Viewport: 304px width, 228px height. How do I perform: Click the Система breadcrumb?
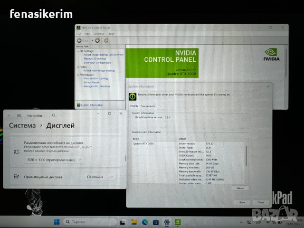click(x=22, y=125)
